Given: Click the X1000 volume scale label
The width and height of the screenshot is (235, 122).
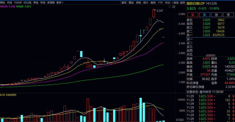Looking at the screenshot, I should coord(180,120).
